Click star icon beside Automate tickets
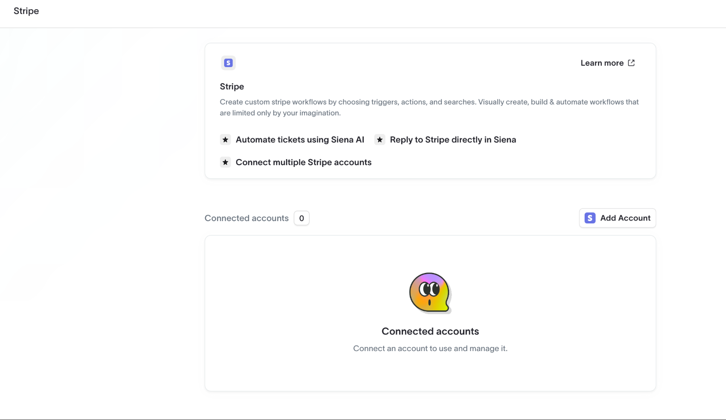 click(226, 140)
